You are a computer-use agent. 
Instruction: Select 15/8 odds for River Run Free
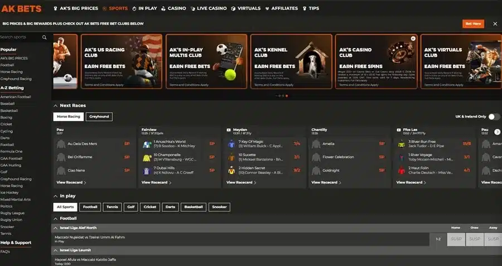(x=467, y=144)
